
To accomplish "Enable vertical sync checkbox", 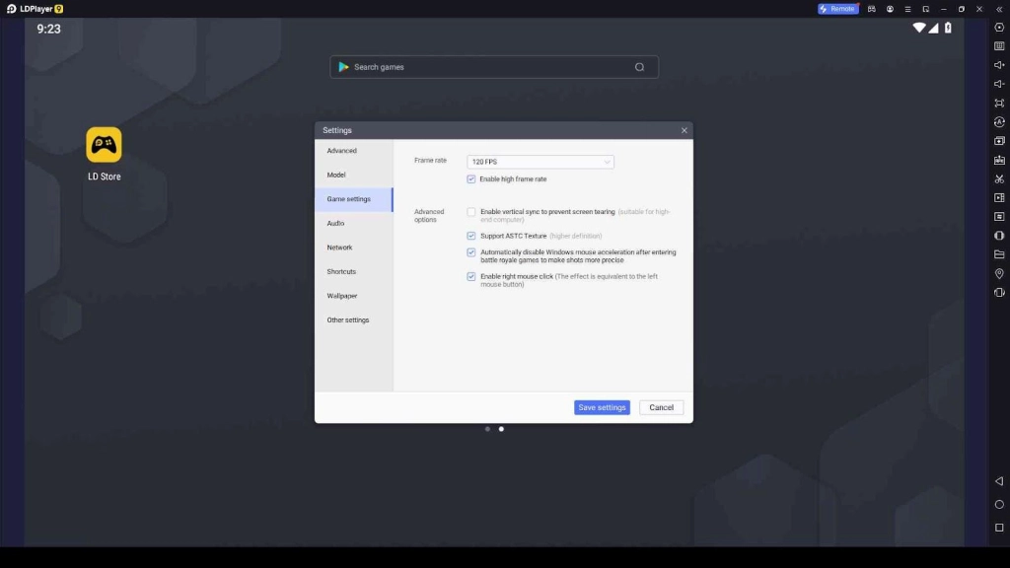I will click(x=471, y=212).
